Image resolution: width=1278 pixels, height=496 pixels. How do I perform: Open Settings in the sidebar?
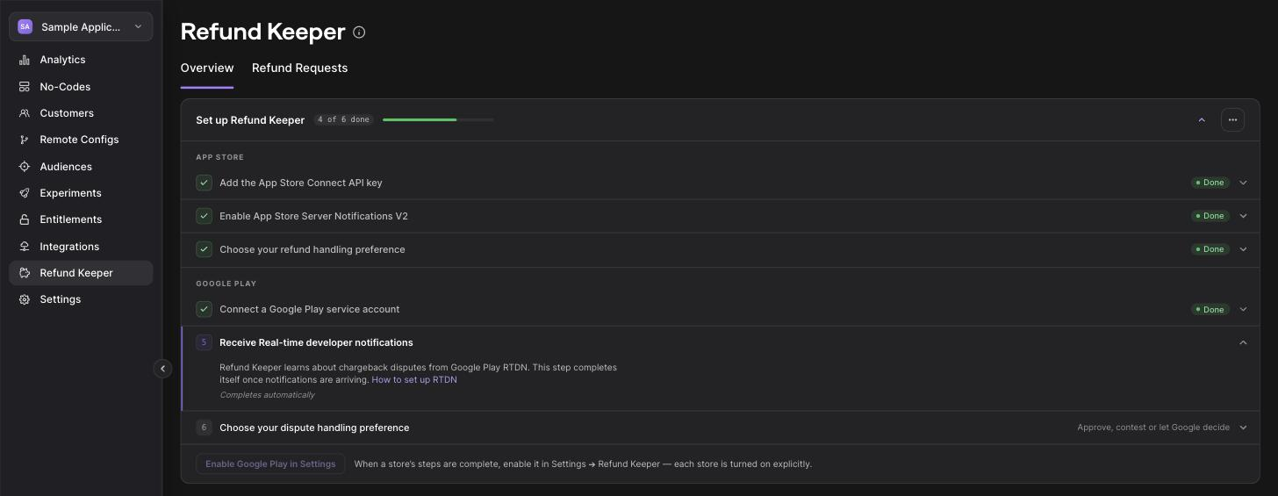[81, 299]
